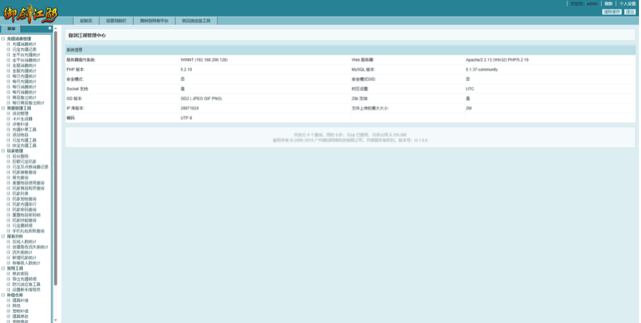Click the icon beside 修改密码 item
The width and height of the screenshot is (641, 323).
[9, 274]
